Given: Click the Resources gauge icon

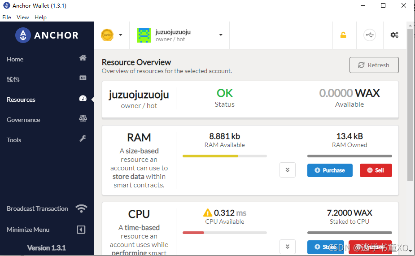Looking at the screenshot, I should pos(83,98).
